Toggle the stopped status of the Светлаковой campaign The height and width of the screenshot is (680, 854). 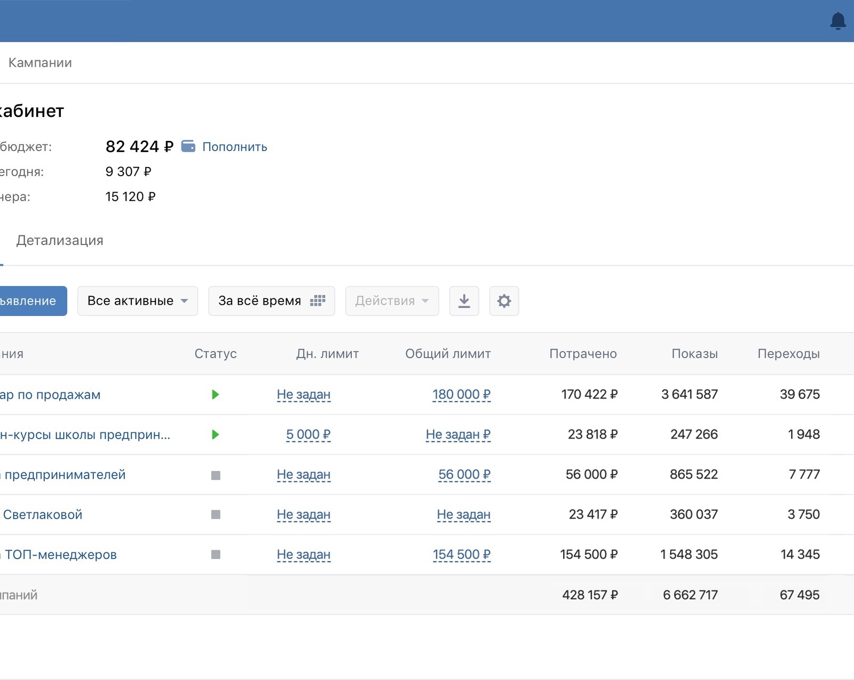coord(216,515)
